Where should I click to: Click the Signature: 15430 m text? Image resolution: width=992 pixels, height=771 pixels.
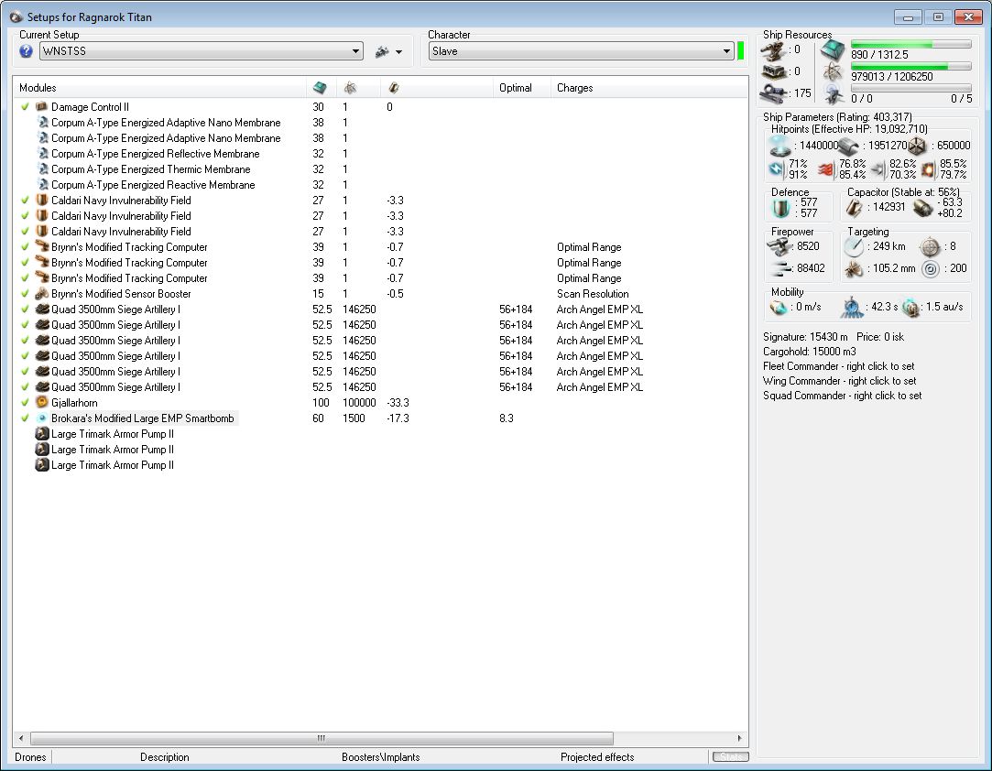click(805, 337)
